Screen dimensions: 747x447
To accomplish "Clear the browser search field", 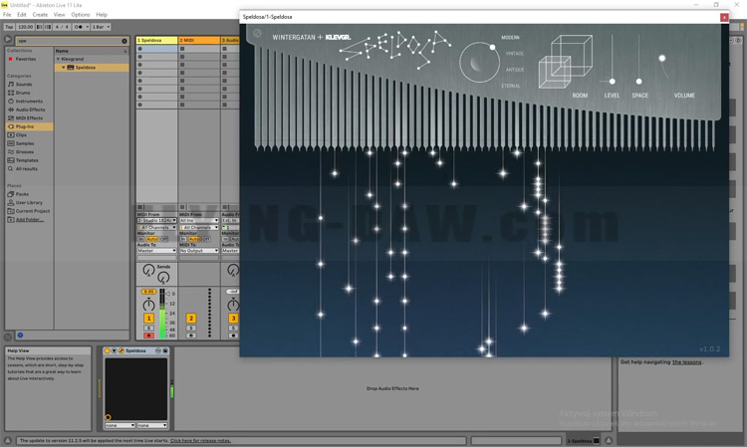I will [124, 41].
